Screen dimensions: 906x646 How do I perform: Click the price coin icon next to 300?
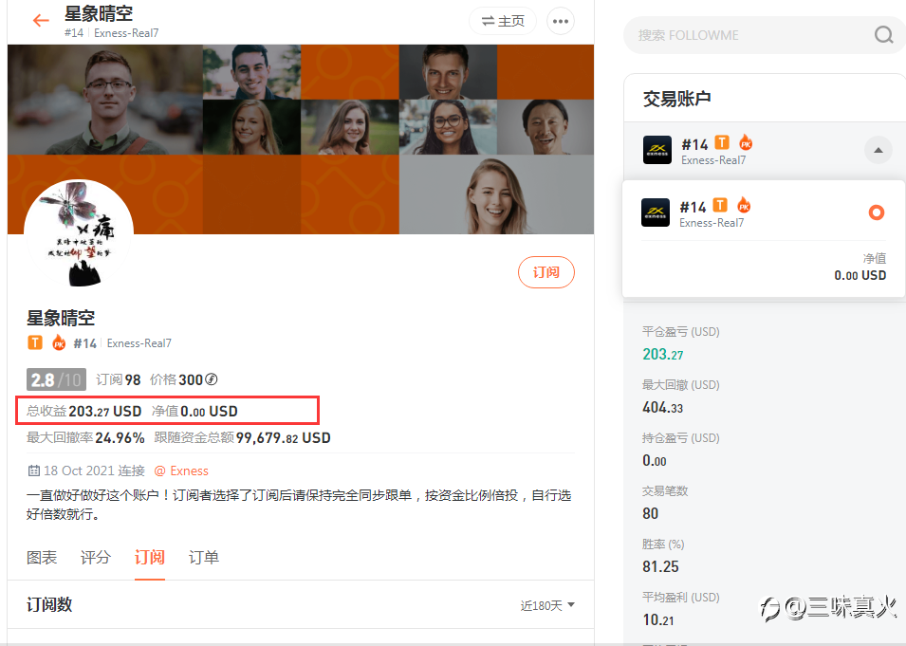(212, 379)
